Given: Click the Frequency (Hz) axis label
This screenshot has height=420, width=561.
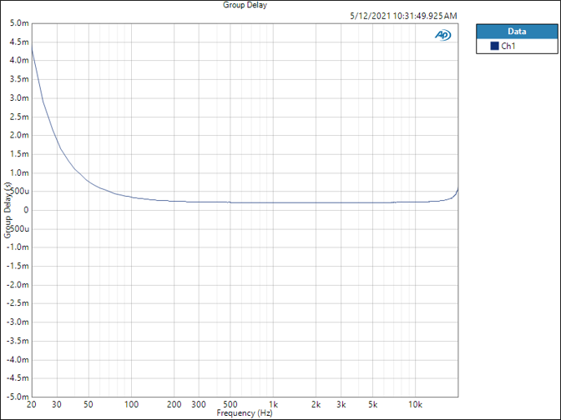Looking at the screenshot, I should coord(245,413).
